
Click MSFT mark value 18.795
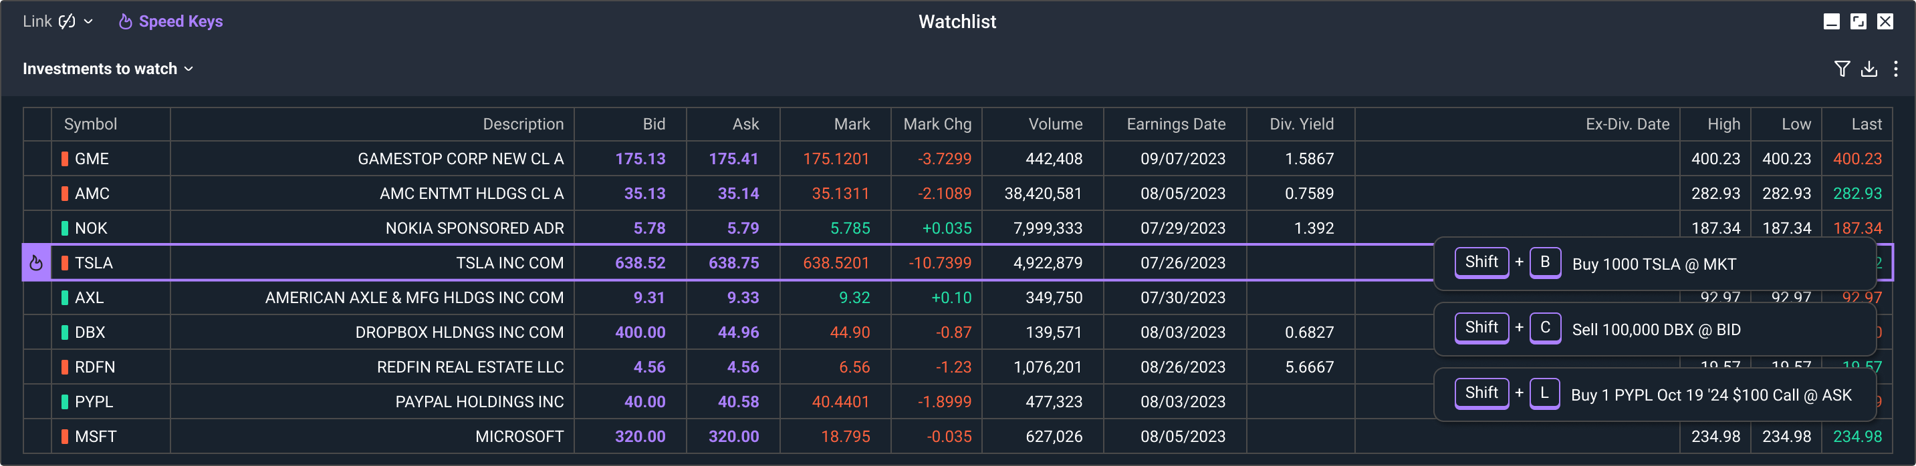(845, 436)
